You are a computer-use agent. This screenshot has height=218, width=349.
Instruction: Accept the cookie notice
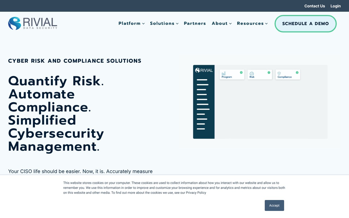pos(274,205)
